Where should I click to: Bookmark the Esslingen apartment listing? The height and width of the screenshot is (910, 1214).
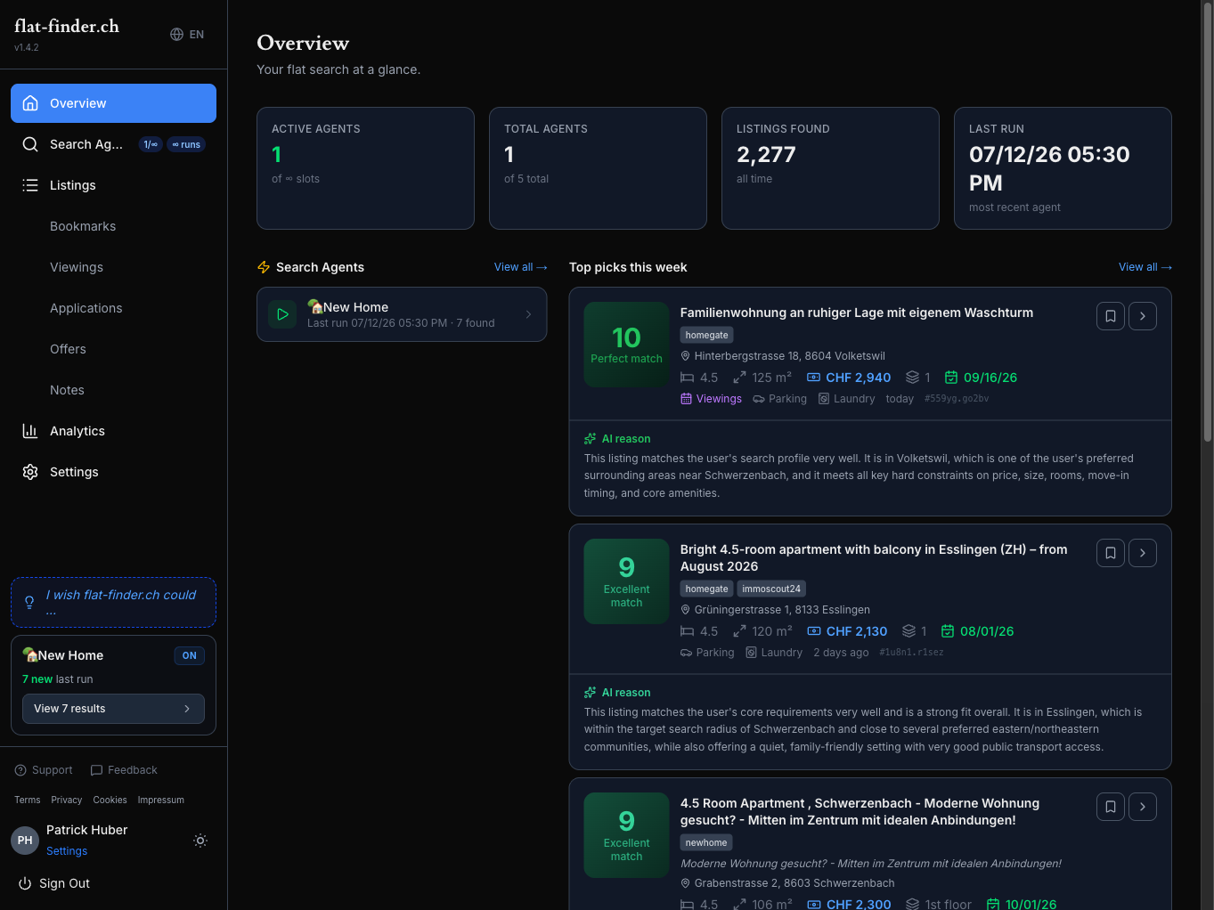(x=1111, y=553)
